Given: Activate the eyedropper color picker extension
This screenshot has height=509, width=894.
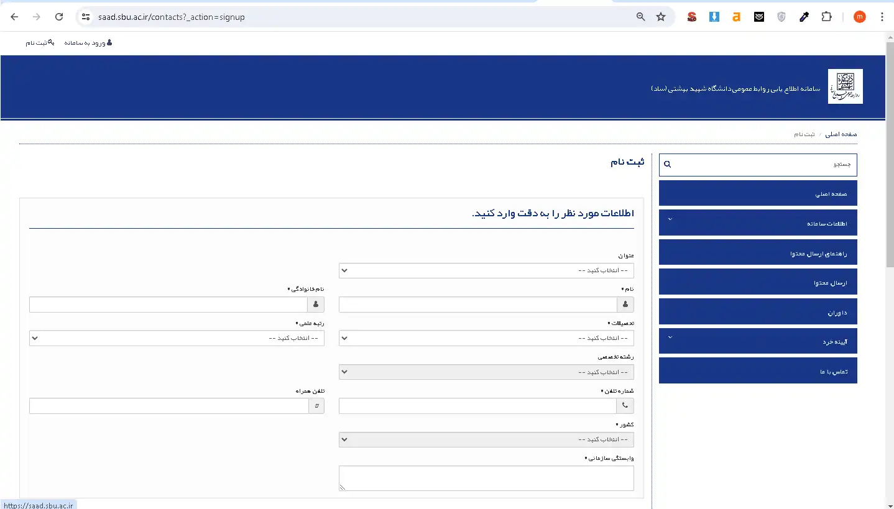Looking at the screenshot, I should (804, 17).
